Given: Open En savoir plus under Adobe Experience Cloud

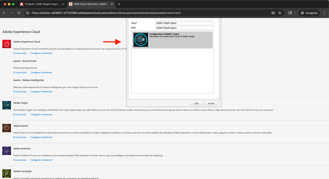Looking at the screenshot, I should coord(20,53).
